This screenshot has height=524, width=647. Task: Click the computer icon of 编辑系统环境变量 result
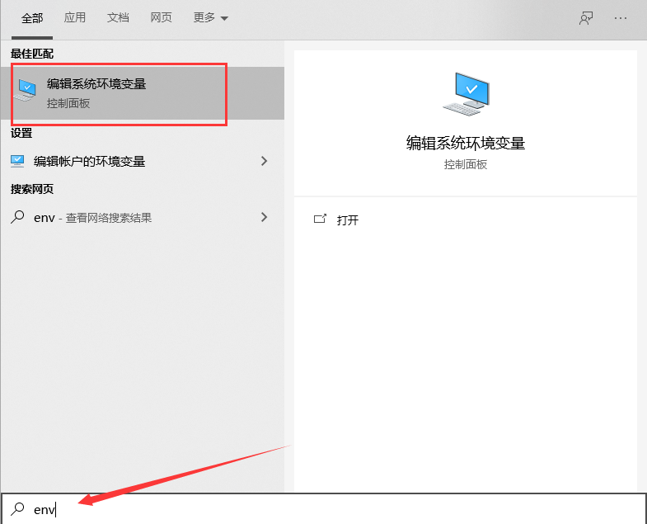(26, 90)
